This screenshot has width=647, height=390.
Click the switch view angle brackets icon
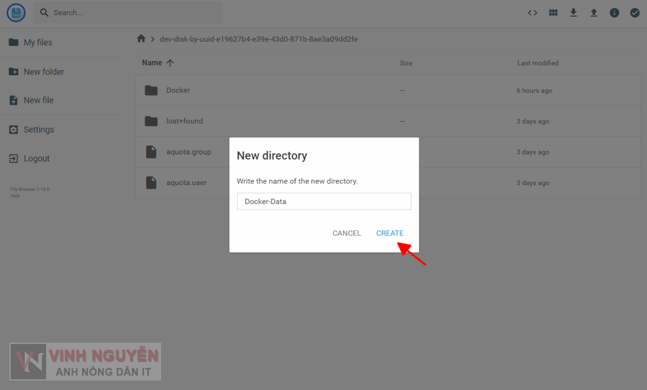[532, 12]
